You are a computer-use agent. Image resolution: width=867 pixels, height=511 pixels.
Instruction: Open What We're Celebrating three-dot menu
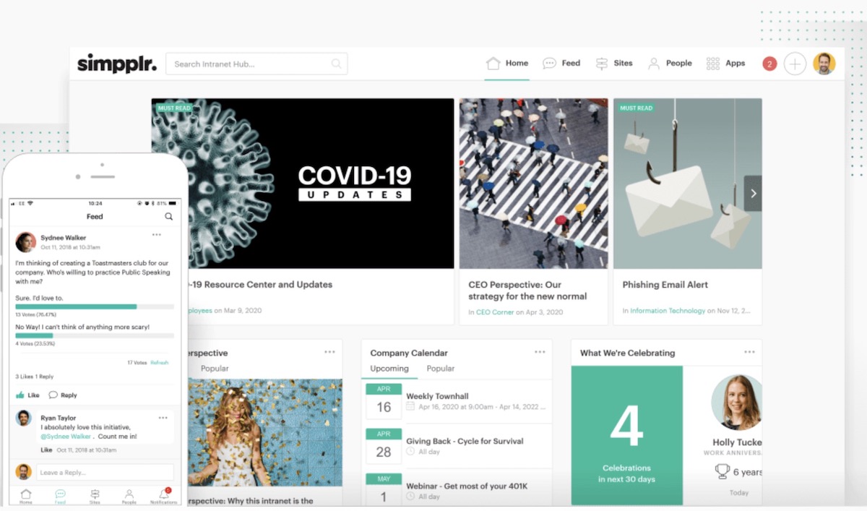pyautogui.click(x=749, y=352)
